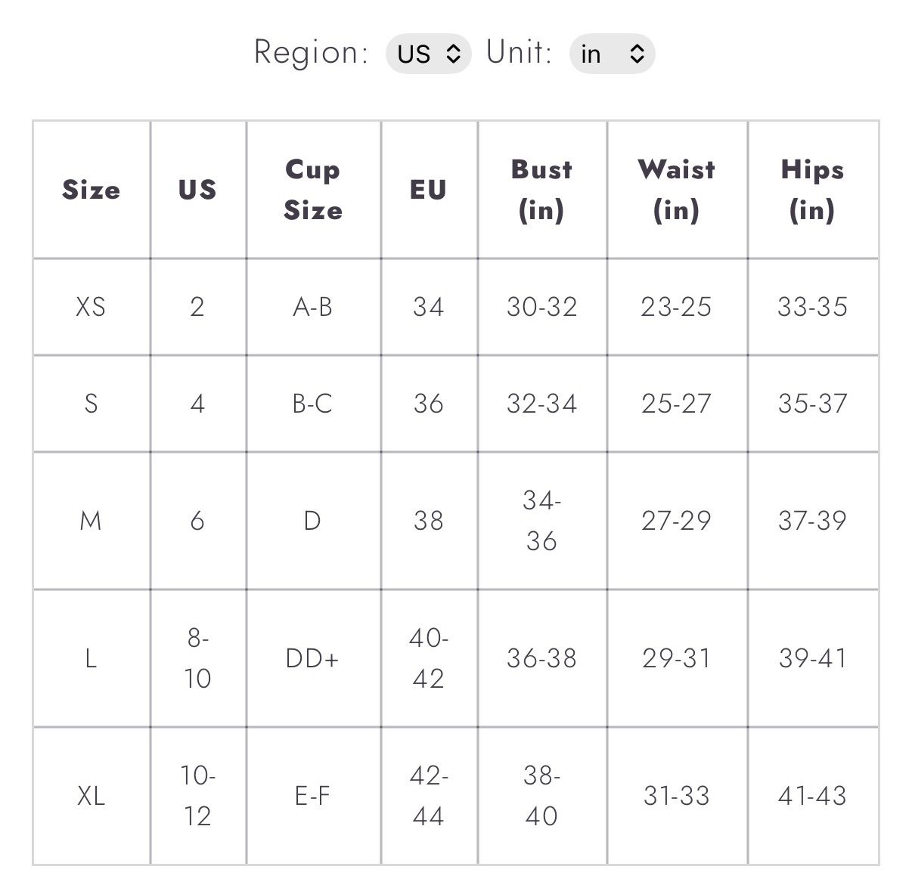Open the Region dropdown set to US

point(428,54)
